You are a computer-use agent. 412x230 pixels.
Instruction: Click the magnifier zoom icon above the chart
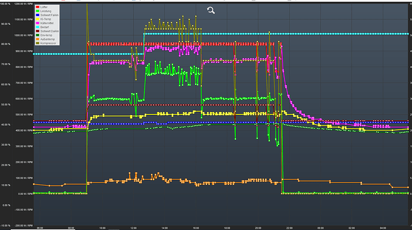click(x=211, y=10)
